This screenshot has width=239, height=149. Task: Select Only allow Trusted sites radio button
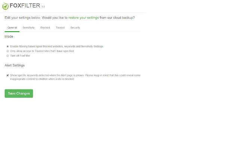click(7, 51)
